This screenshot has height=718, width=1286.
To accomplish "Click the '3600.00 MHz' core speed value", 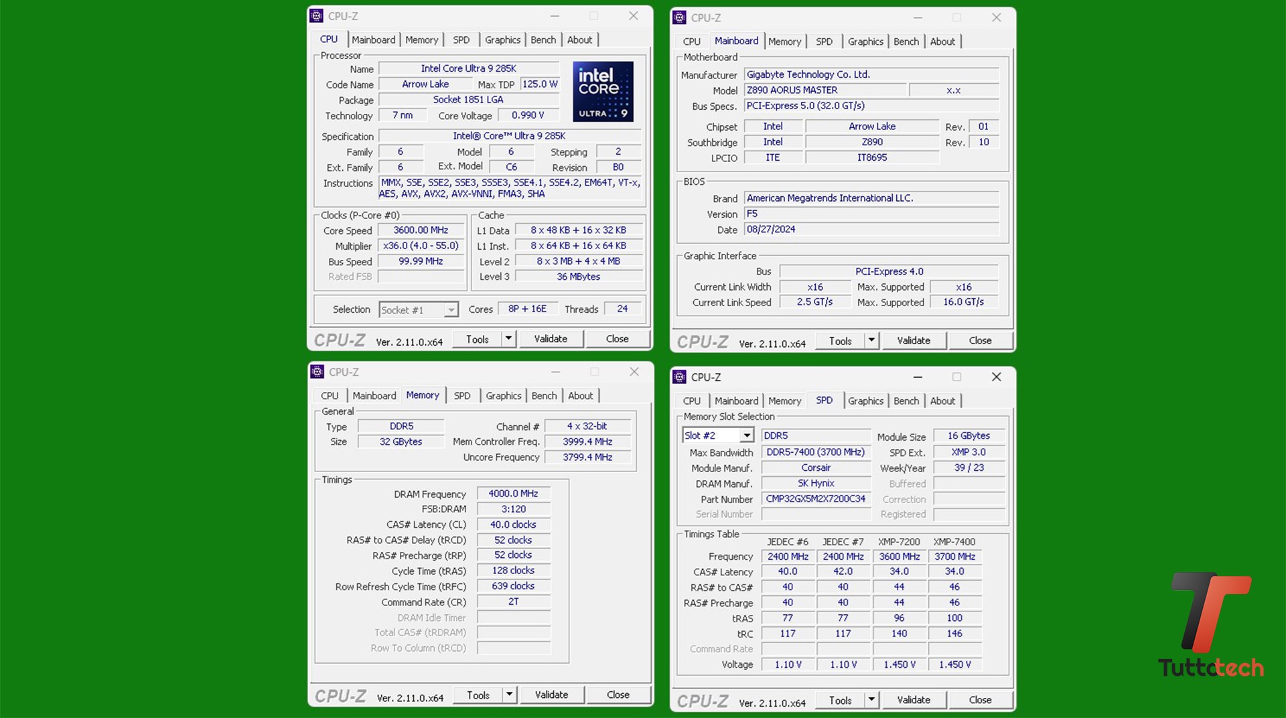I will point(421,230).
